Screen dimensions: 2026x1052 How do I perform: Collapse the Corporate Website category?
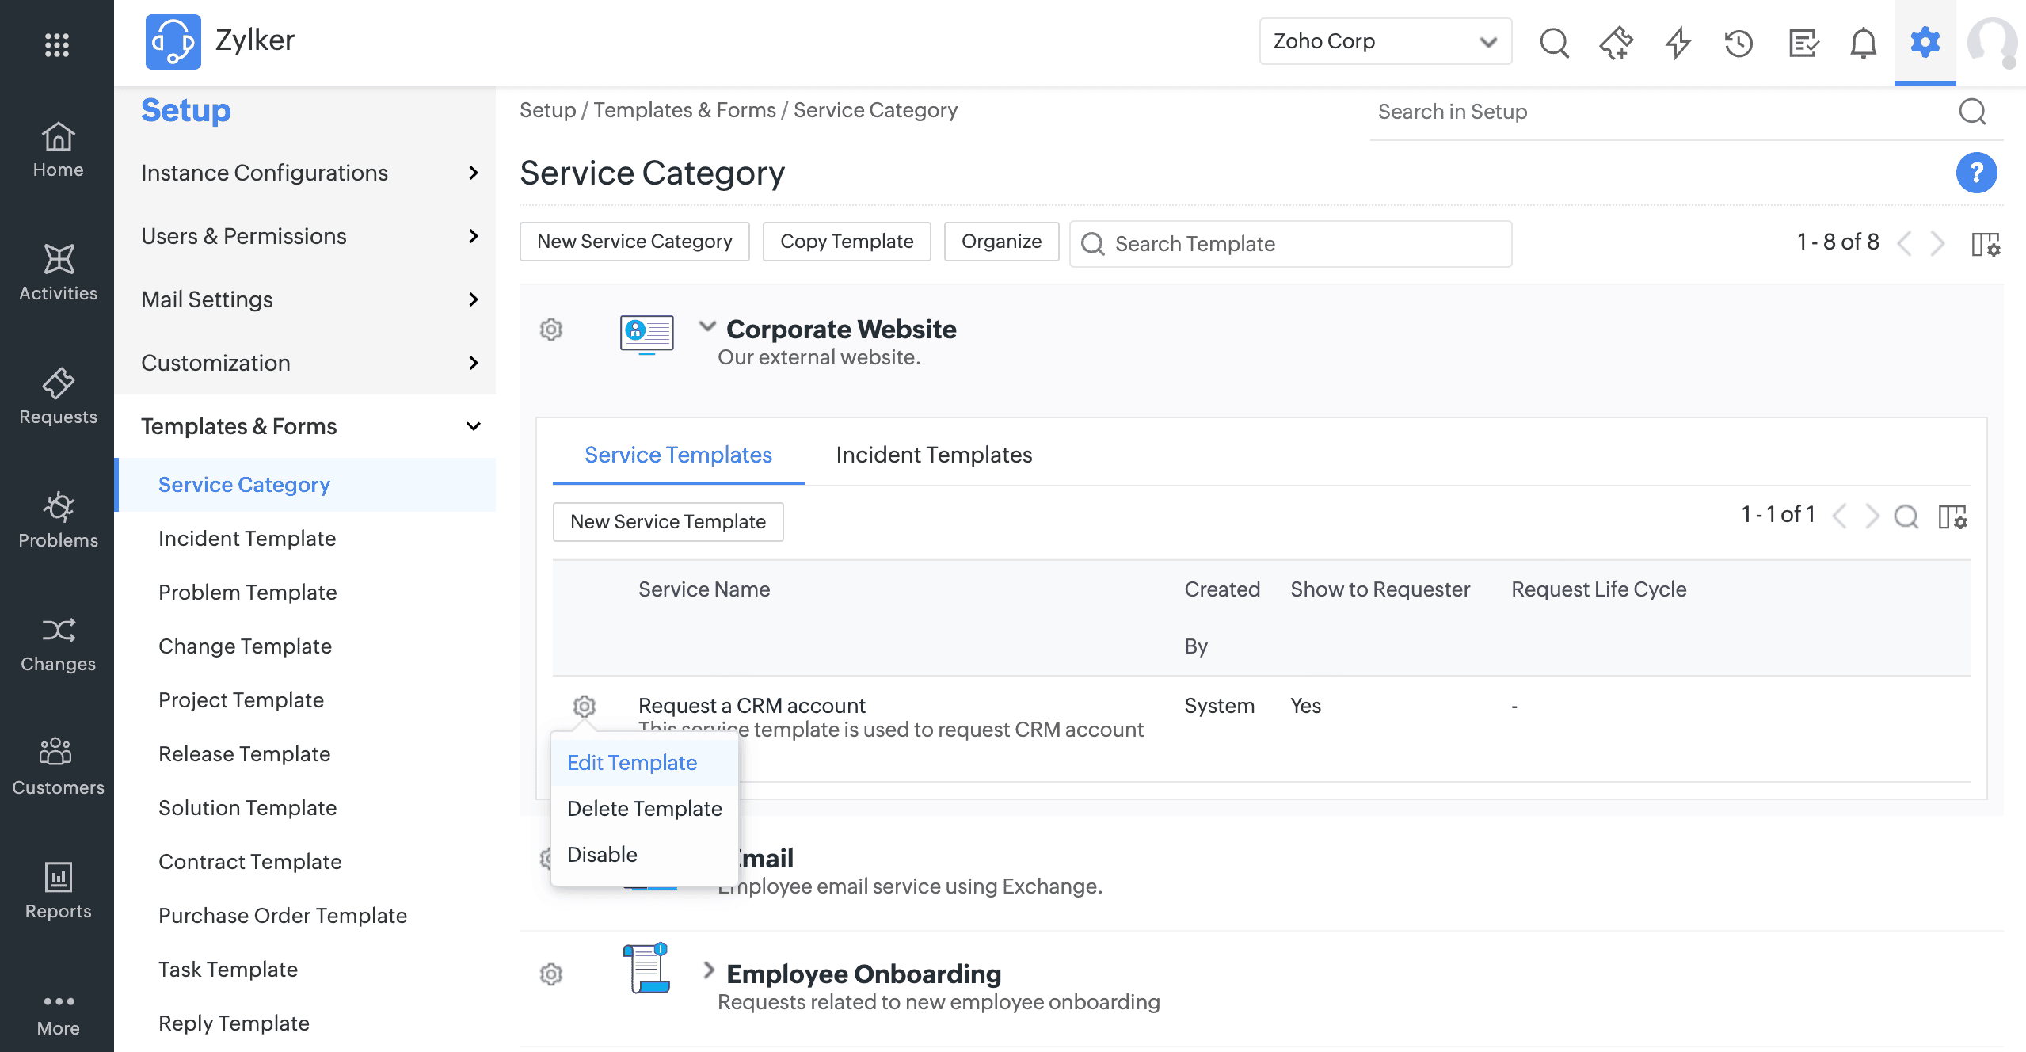707,326
